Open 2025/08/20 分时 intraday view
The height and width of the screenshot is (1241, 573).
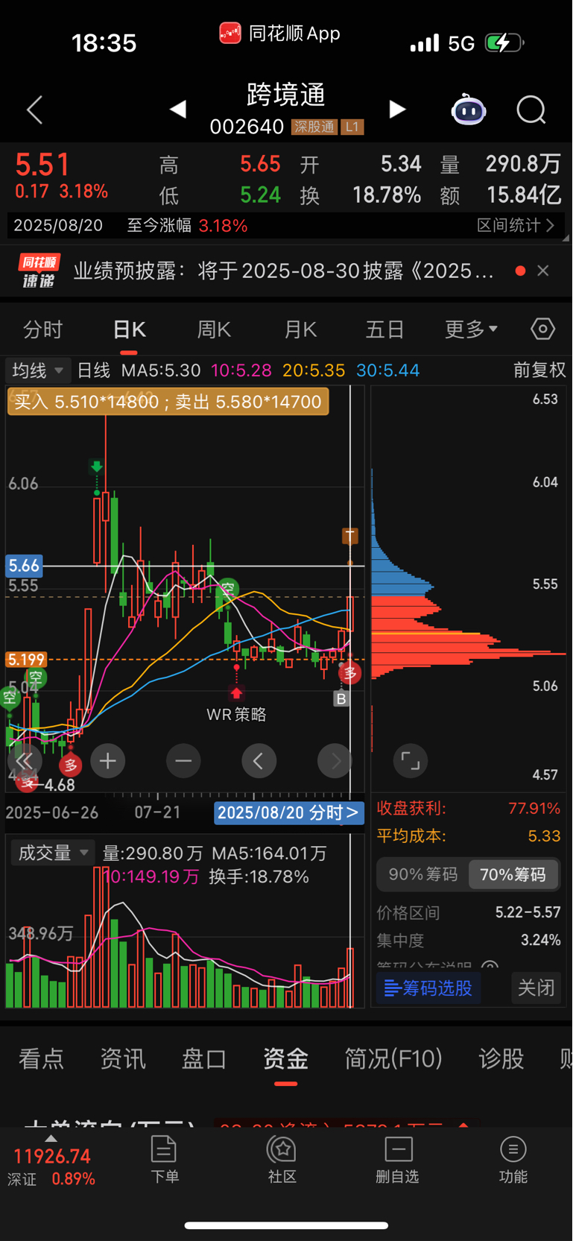click(x=289, y=812)
